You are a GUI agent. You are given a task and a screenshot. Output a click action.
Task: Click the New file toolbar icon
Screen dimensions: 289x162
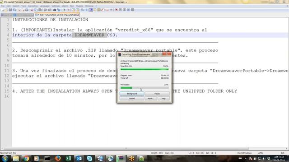tap(3, 10)
